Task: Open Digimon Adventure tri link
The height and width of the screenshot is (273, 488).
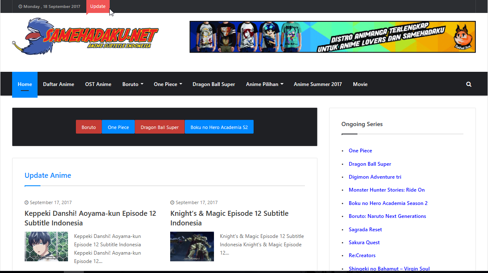Action: [375, 177]
